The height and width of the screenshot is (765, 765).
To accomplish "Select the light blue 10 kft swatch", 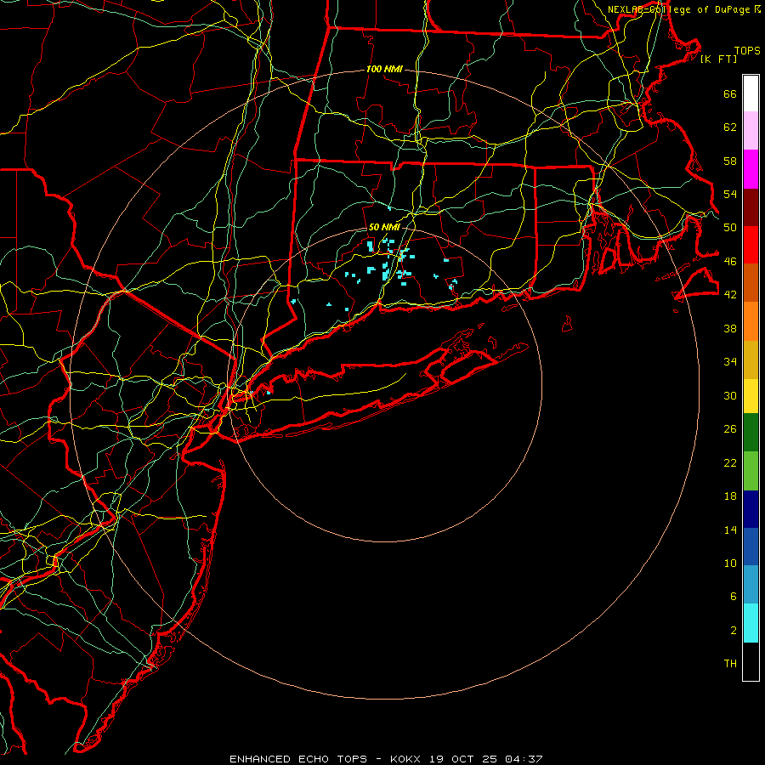I will pos(751,585).
